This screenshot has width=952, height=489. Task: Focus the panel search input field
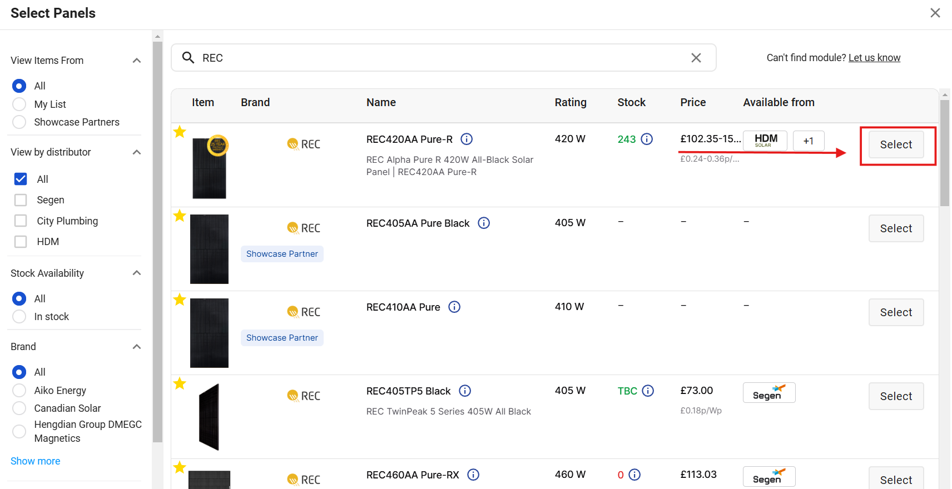tap(443, 58)
